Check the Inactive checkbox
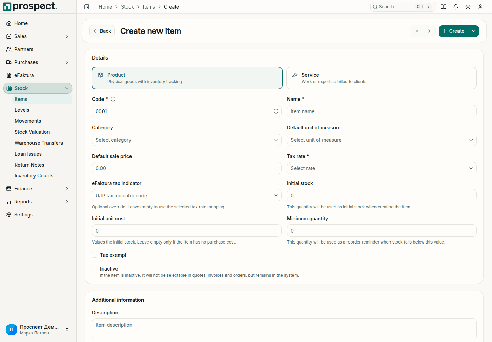 click(95, 268)
